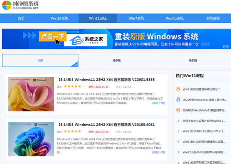This screenshot has height=164, width=231.
Task: Open tutorial Win11如何设置删除确认提示
Action: 201,89
